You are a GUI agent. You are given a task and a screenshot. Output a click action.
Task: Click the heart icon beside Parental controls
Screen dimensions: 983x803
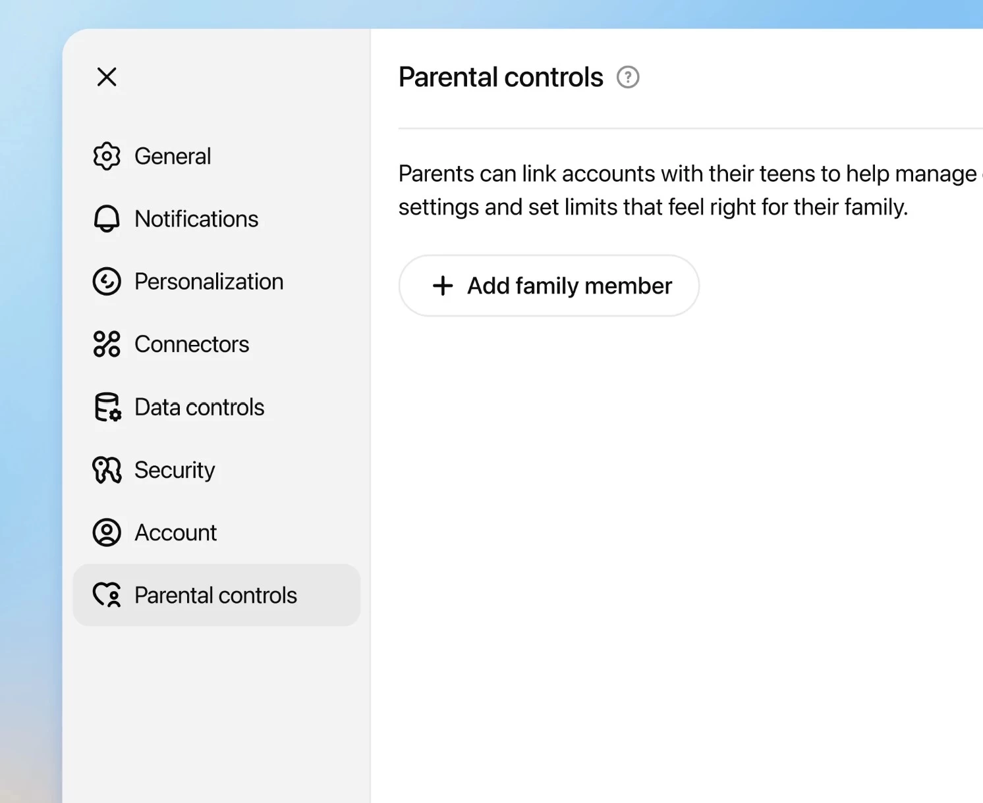pos(107,595)
